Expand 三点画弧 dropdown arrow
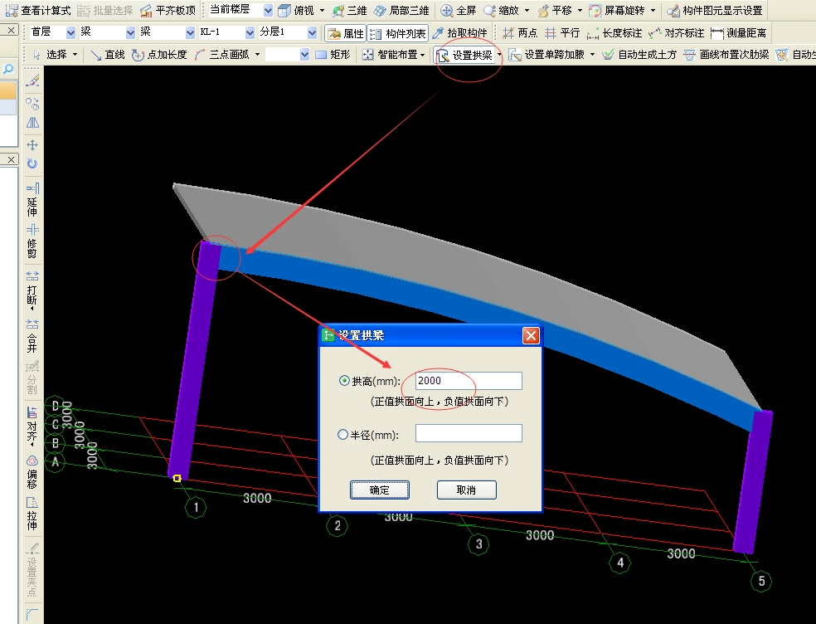 click(257, 55)
